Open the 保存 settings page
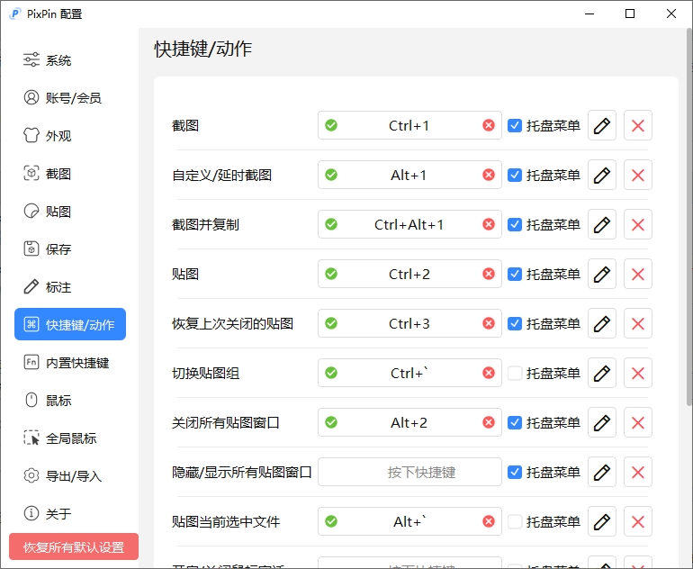The width and height of the screenshot is (693, 569). pos(70,248)
